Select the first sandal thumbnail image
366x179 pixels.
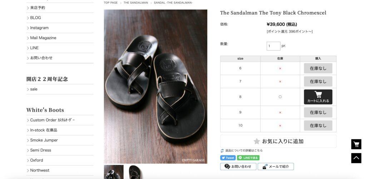[114, 172]
